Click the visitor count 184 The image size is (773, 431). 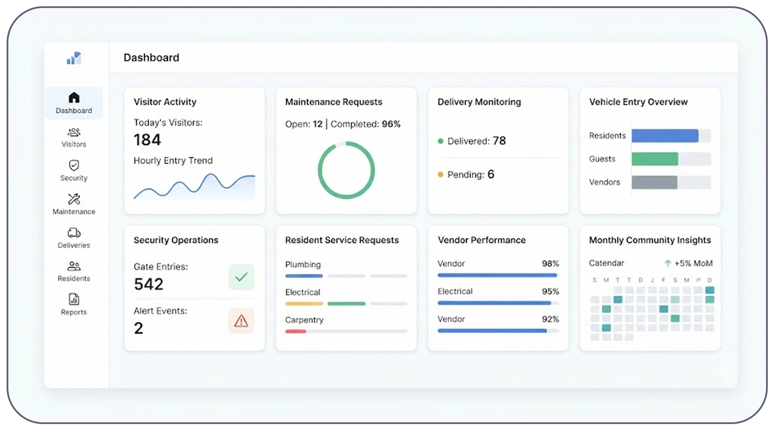[x=147, y=140]
